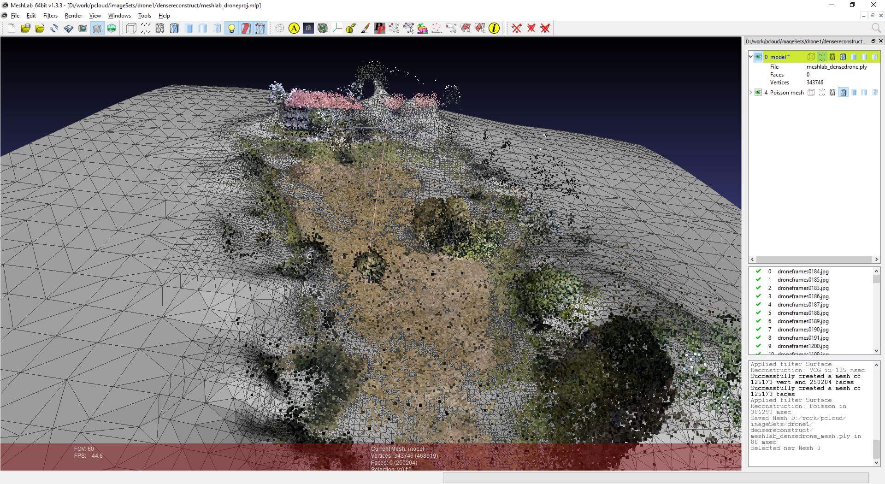Toggle points mode on '0 model' layer
Screen dimensions: 885x484
(x=822, y=57)
